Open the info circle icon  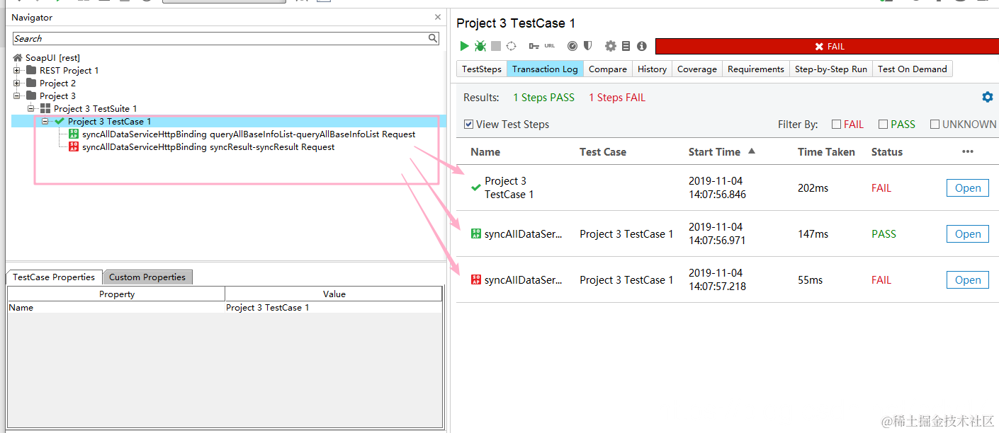coord(642,46)
